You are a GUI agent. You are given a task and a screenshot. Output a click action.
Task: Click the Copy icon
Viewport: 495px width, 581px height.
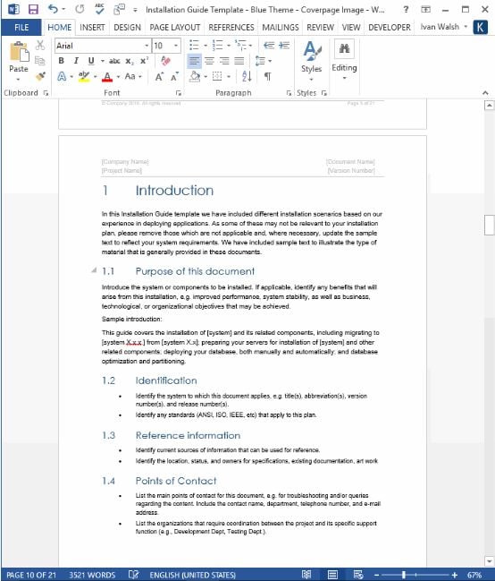click(x=39, y=60)
